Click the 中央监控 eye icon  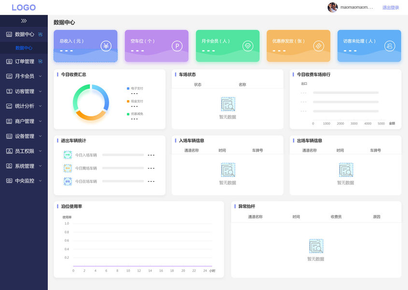(x=9, y=181)
